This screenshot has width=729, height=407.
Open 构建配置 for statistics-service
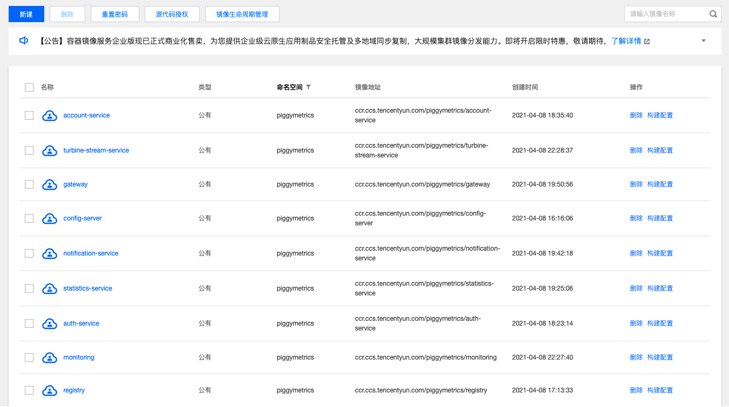coord(660,288)
